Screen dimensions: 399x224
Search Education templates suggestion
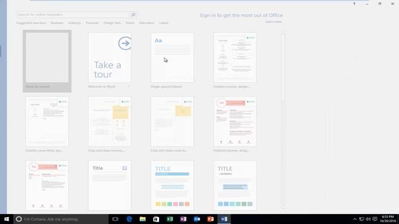(x=147, y=23)
